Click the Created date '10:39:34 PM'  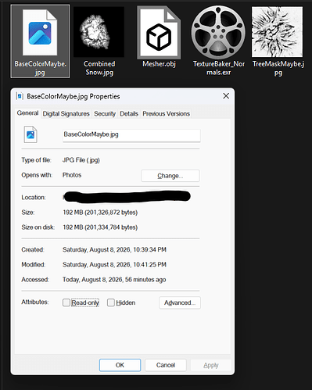[x=149, y=249]
